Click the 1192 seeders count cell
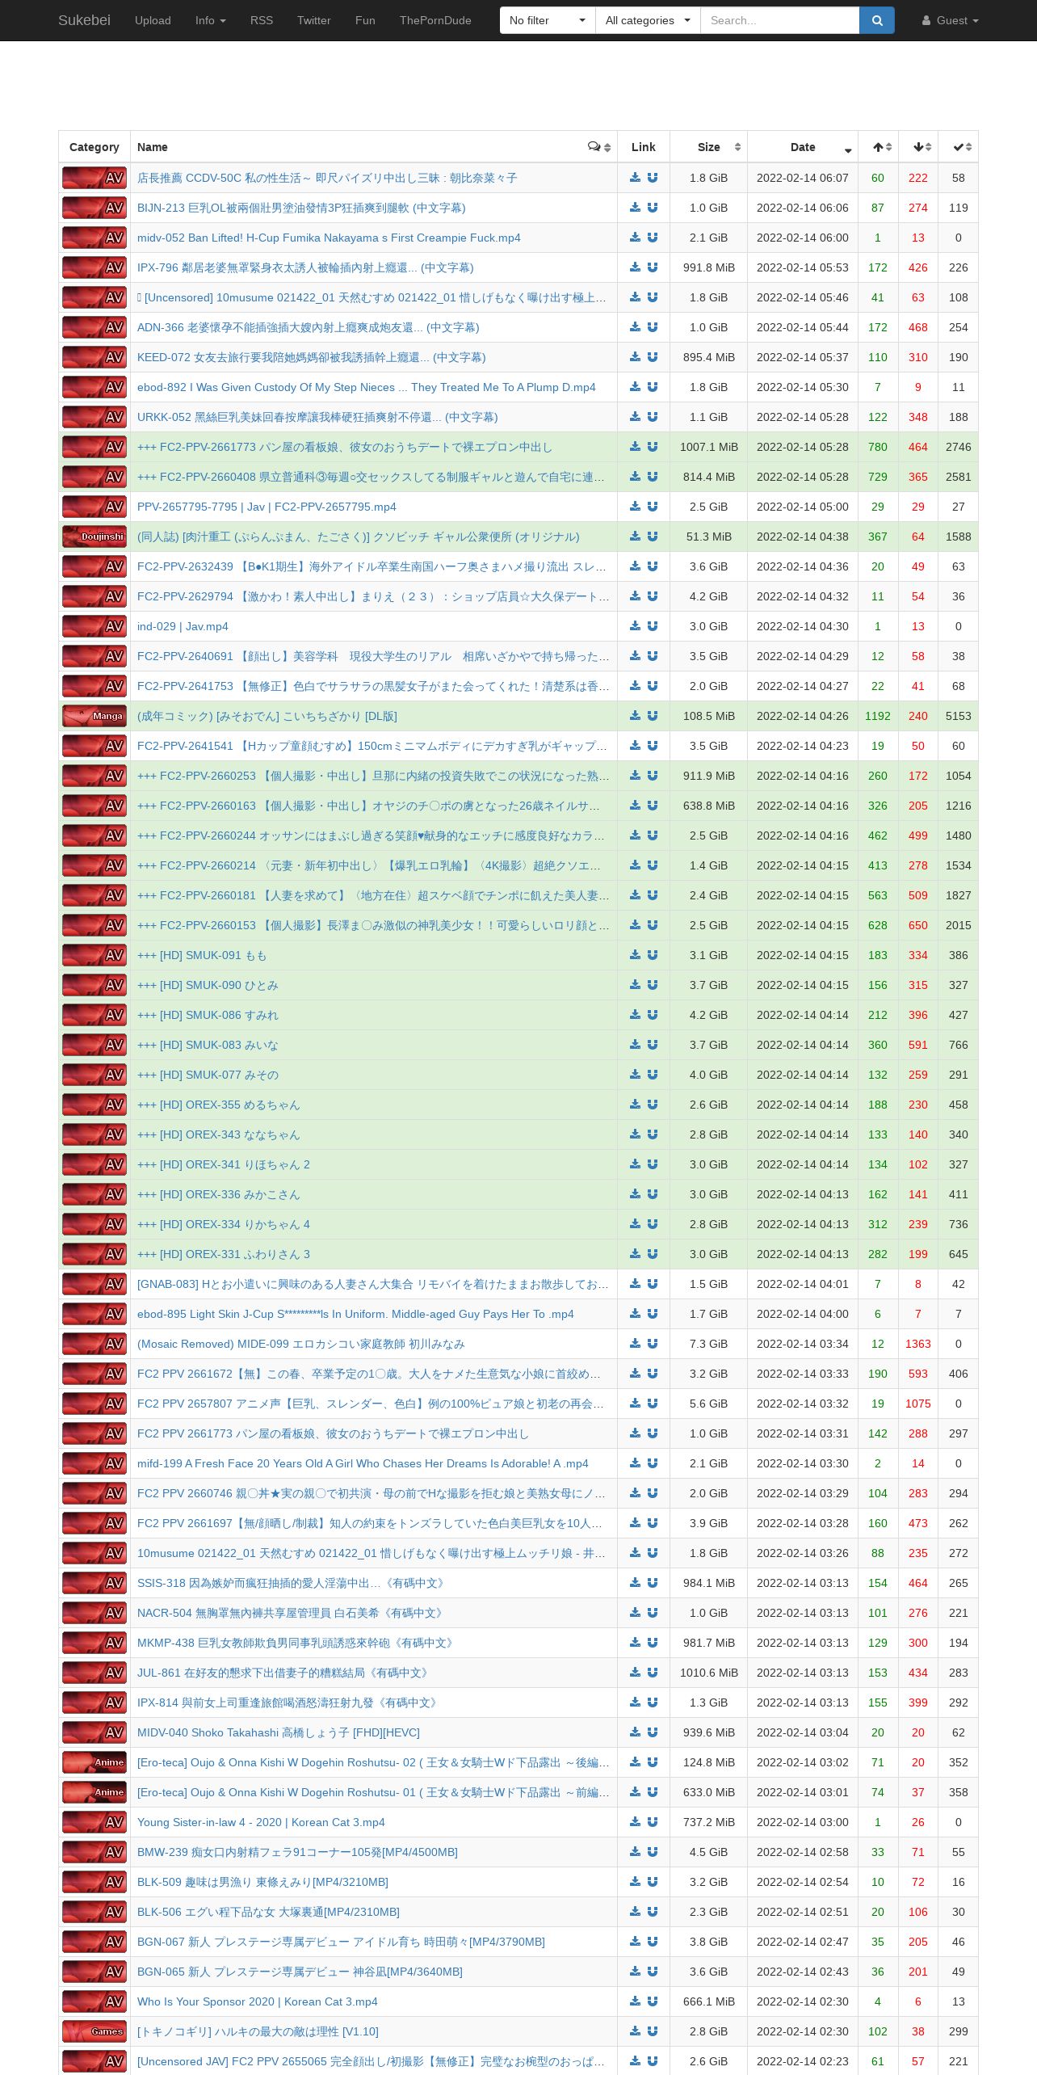Screen dimensions: 1037x2075 point(878,716)
